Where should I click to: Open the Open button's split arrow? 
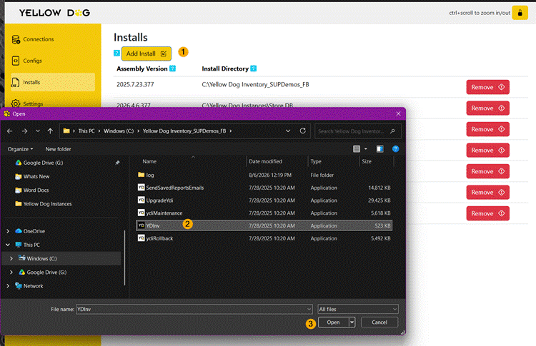coord(352,322)
